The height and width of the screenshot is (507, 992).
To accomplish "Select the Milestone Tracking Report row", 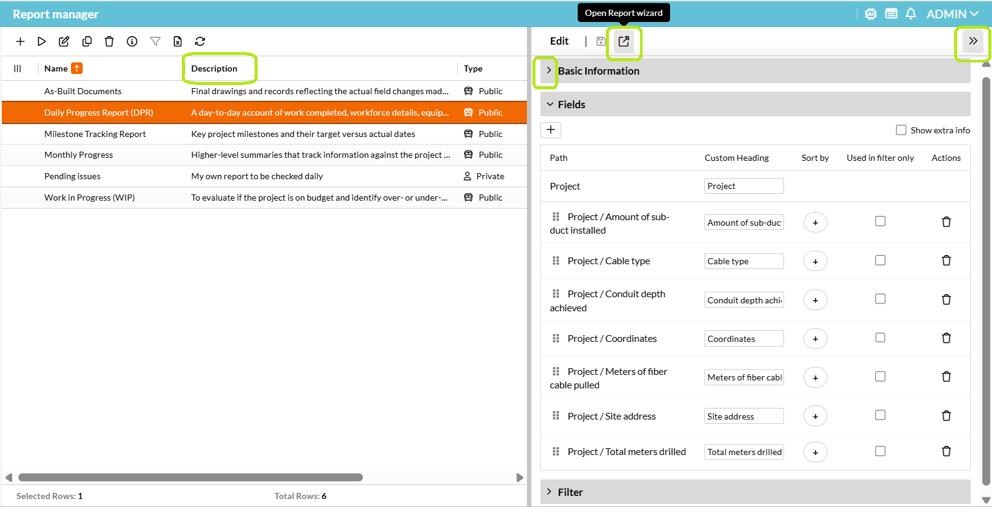I will [95, 134].
